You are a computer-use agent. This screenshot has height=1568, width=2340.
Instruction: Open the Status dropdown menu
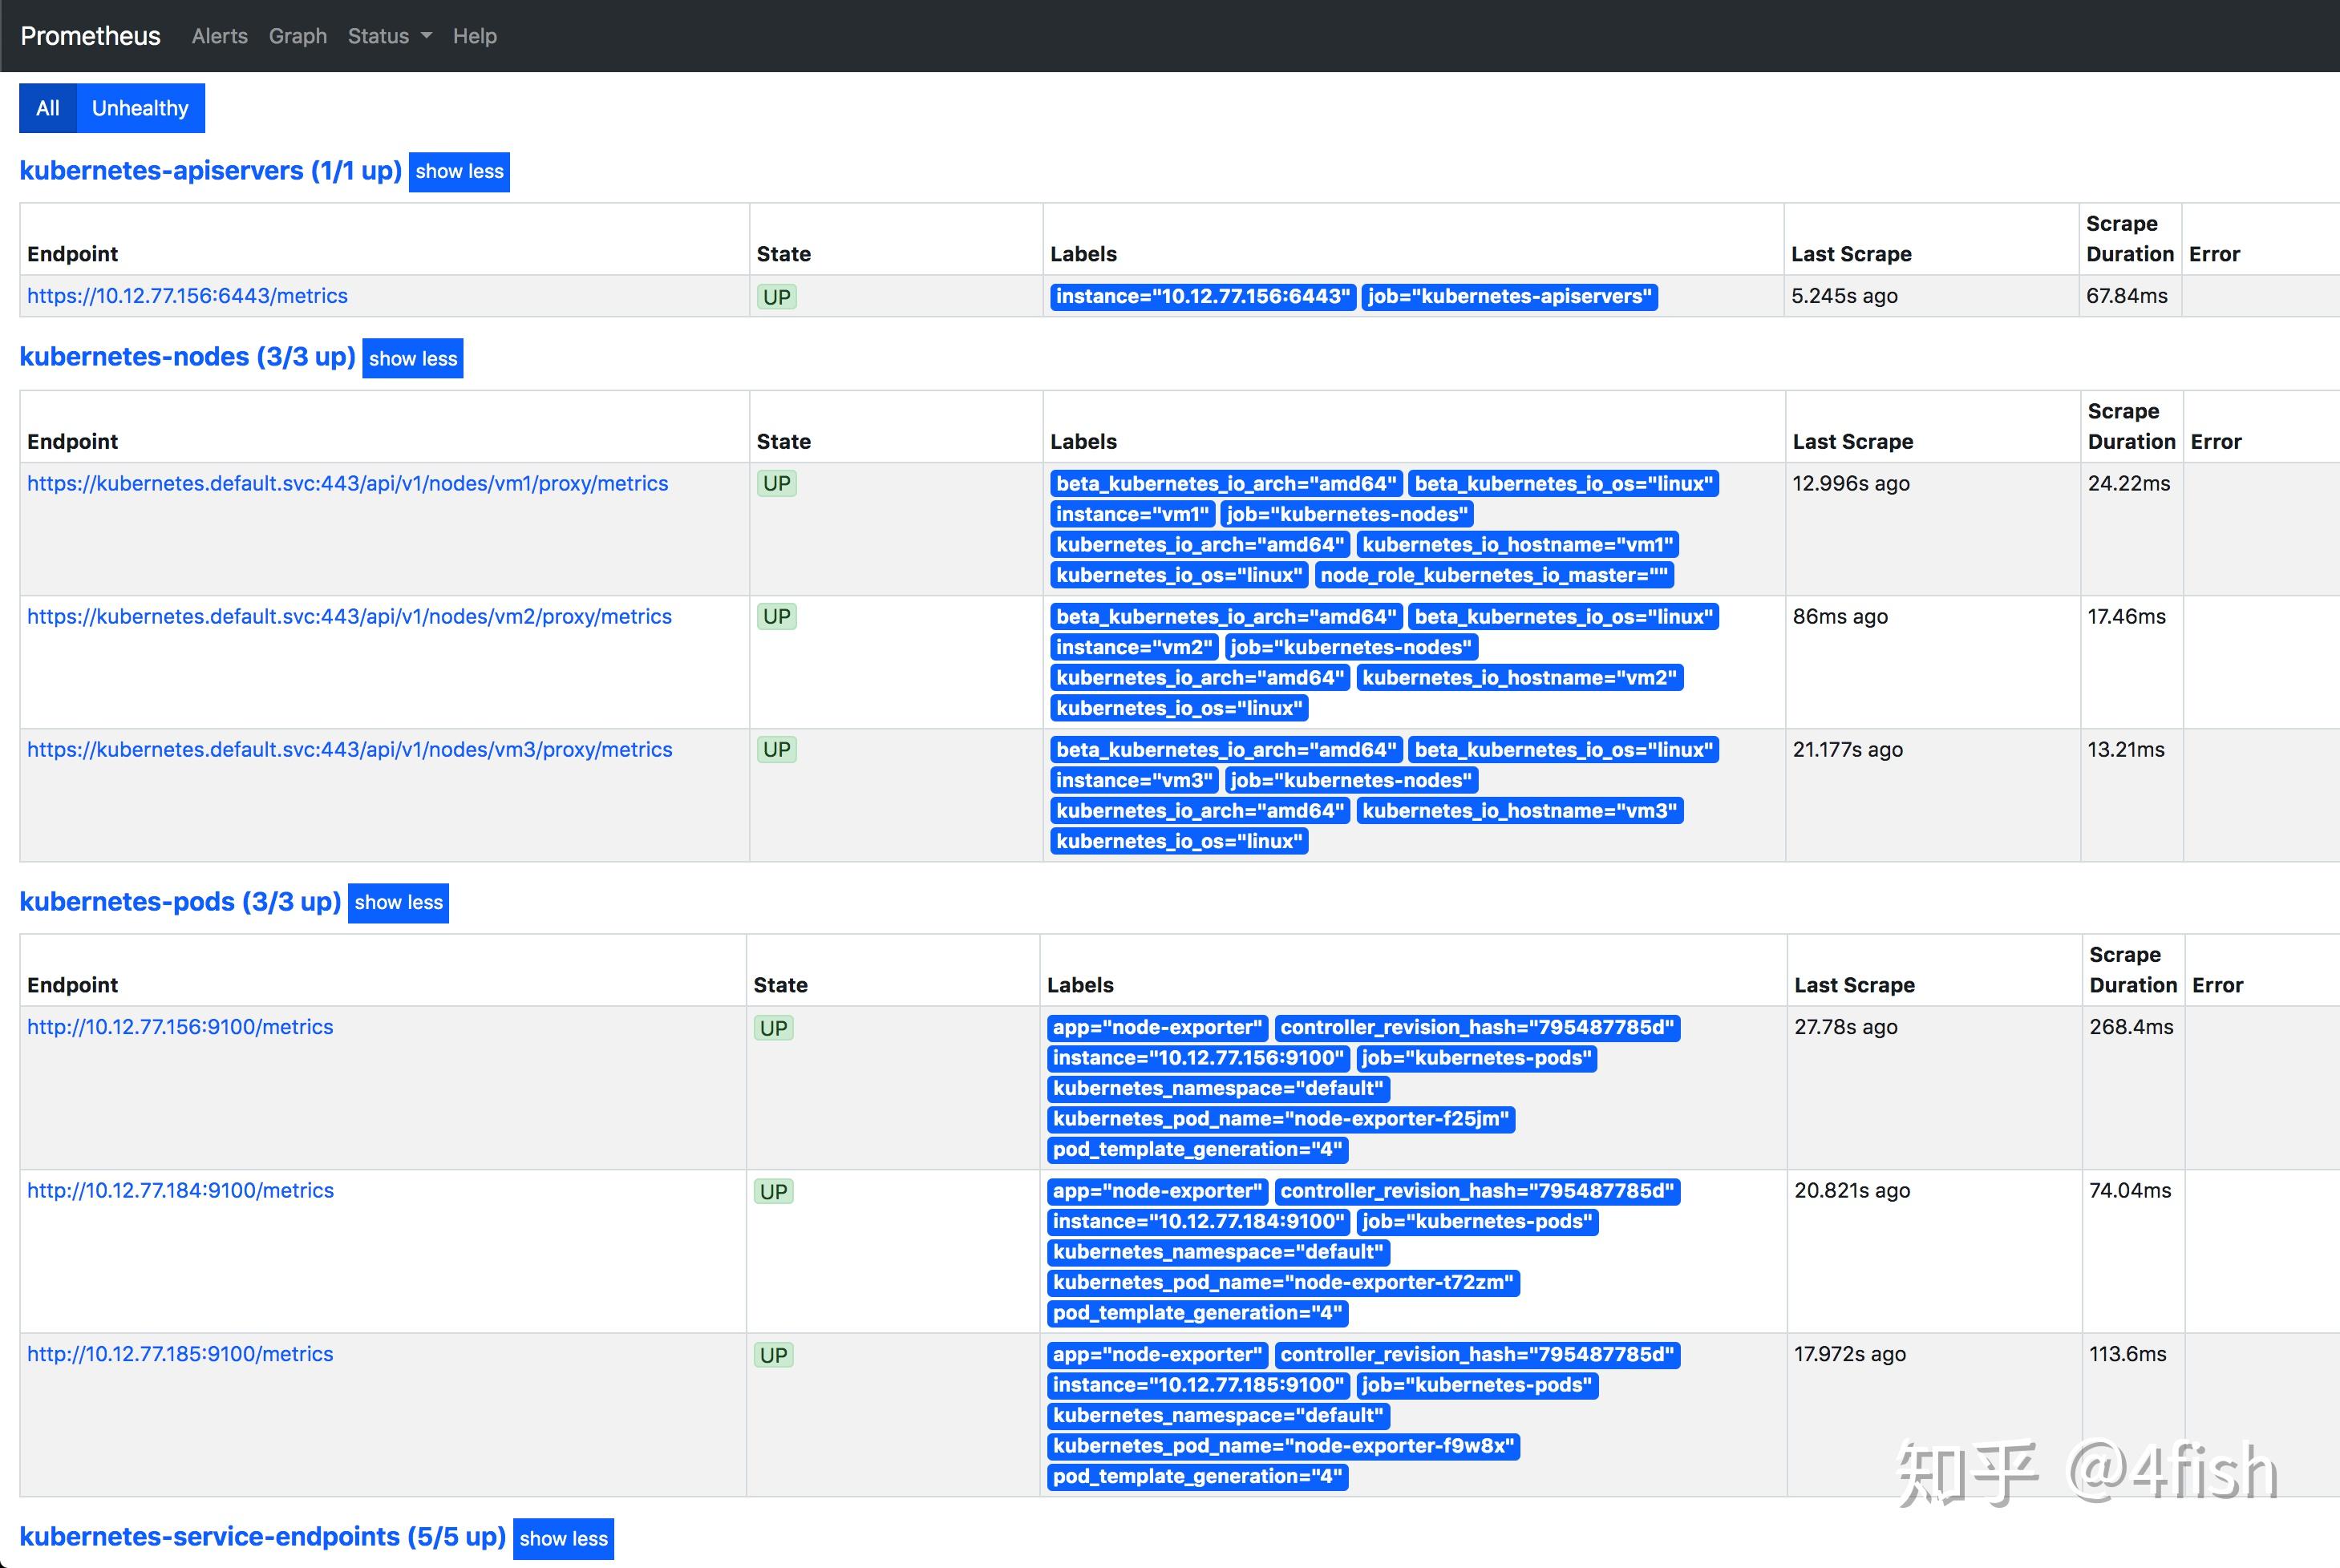388,36
